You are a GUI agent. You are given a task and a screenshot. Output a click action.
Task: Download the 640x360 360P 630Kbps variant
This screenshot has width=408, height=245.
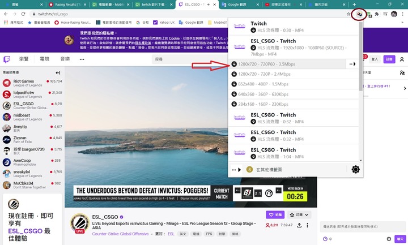294,94
